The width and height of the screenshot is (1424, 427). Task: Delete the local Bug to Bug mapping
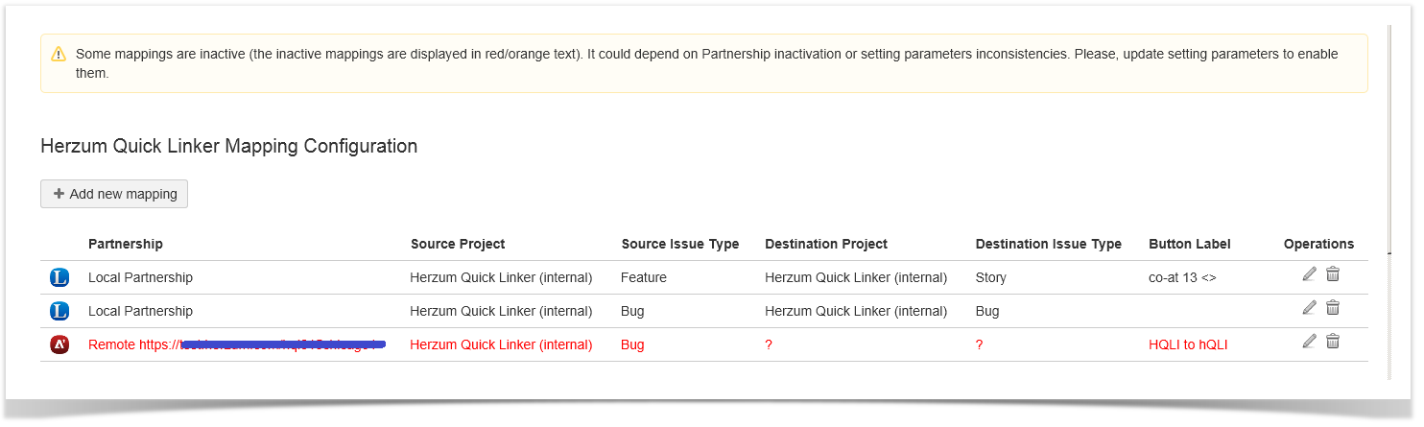(x=1333, y=308)
